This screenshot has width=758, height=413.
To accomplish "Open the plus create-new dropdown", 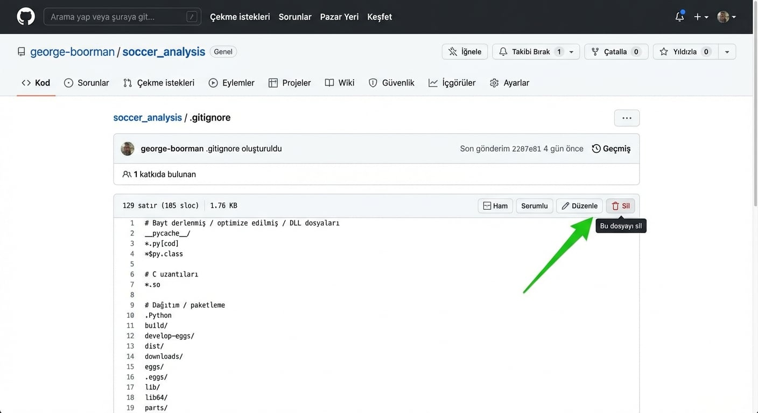I will coord(701,17).
